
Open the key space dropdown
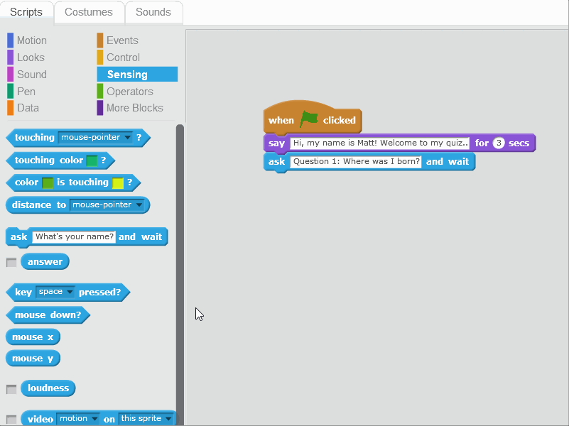(55, 292)
